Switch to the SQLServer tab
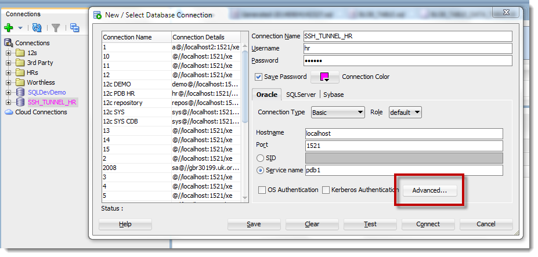 (301, 95)
